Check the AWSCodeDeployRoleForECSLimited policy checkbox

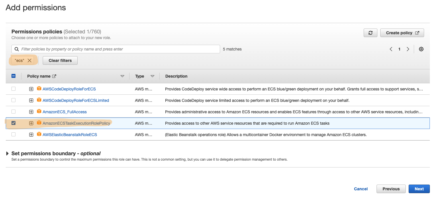coord(13,100)
